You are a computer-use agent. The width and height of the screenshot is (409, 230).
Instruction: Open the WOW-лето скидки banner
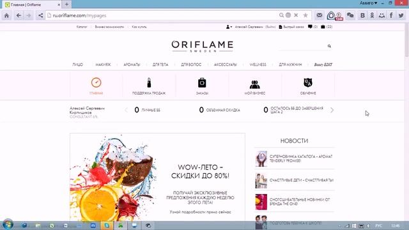coord(158,177)
